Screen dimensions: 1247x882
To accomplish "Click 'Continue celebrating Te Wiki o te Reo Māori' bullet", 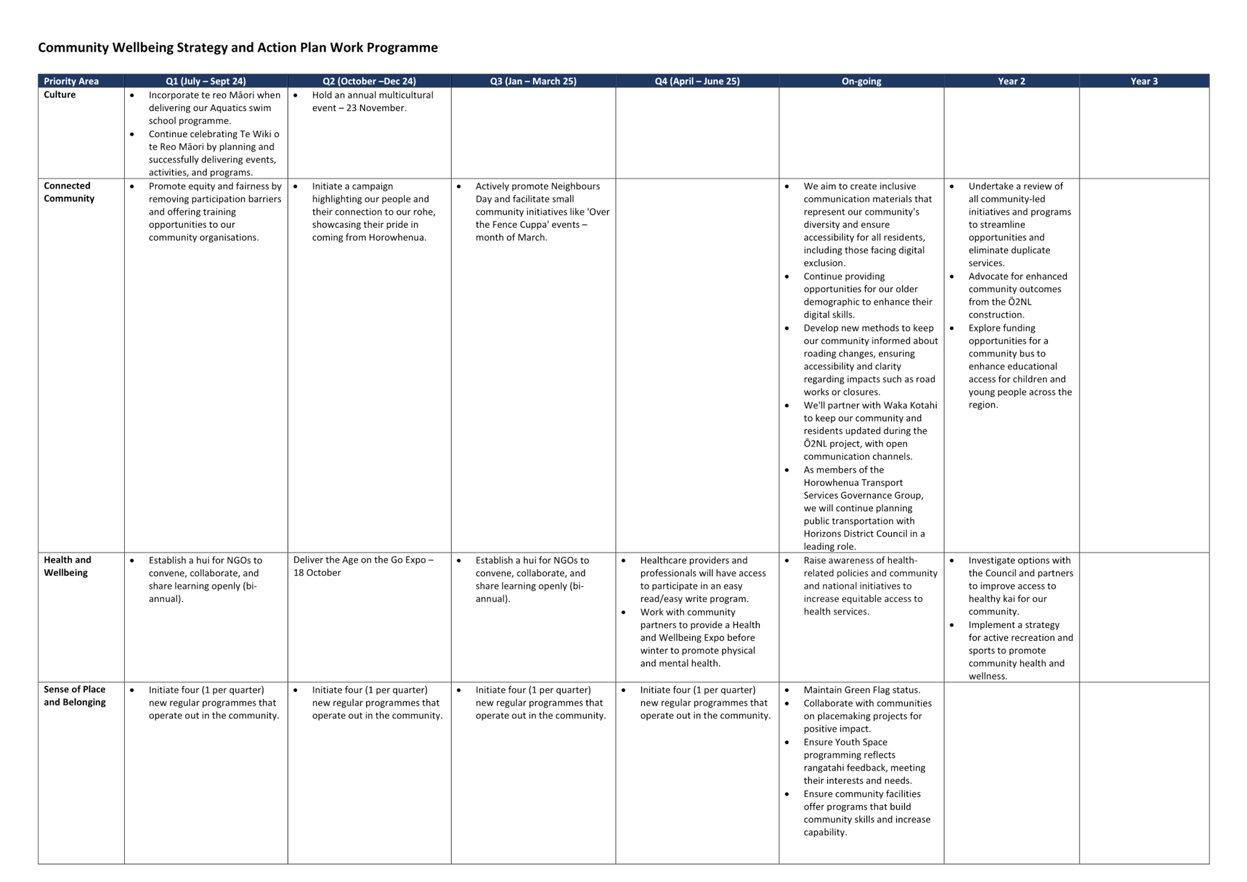I will [214, 153].
